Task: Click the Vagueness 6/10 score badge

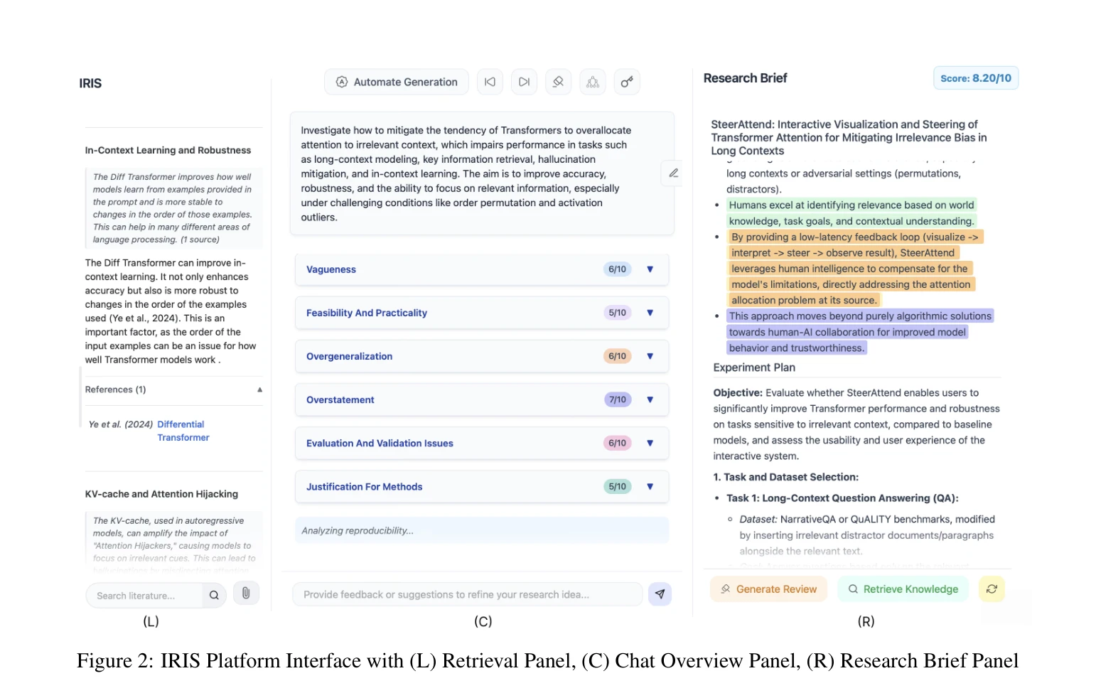Action: (x=617, y=269)
